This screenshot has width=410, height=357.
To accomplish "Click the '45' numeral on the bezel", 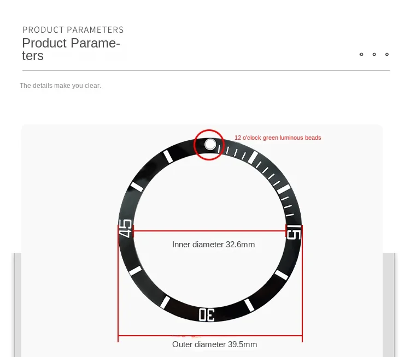I will click(x=125, y=228).
